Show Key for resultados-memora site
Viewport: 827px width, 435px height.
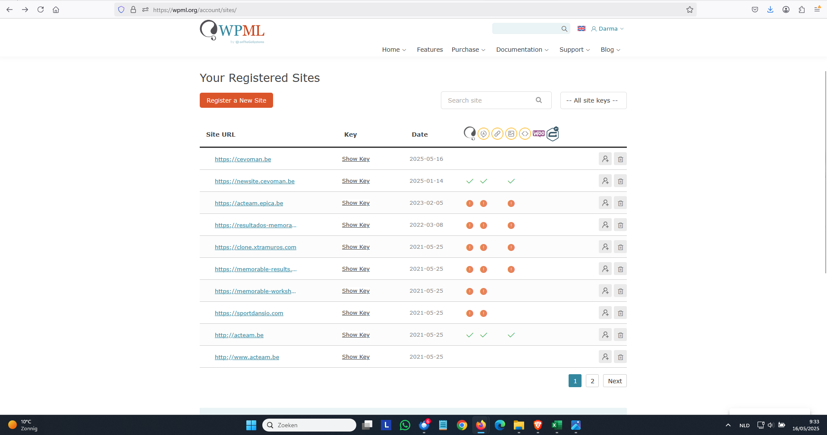pos(356,225)
